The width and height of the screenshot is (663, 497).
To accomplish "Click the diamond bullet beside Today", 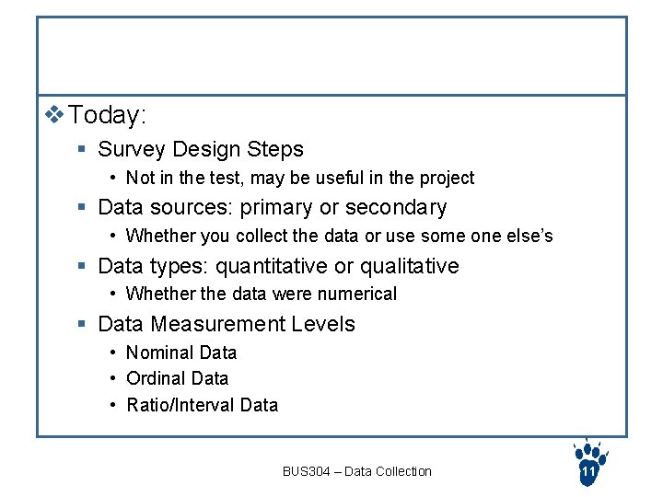I will point(54,114).
